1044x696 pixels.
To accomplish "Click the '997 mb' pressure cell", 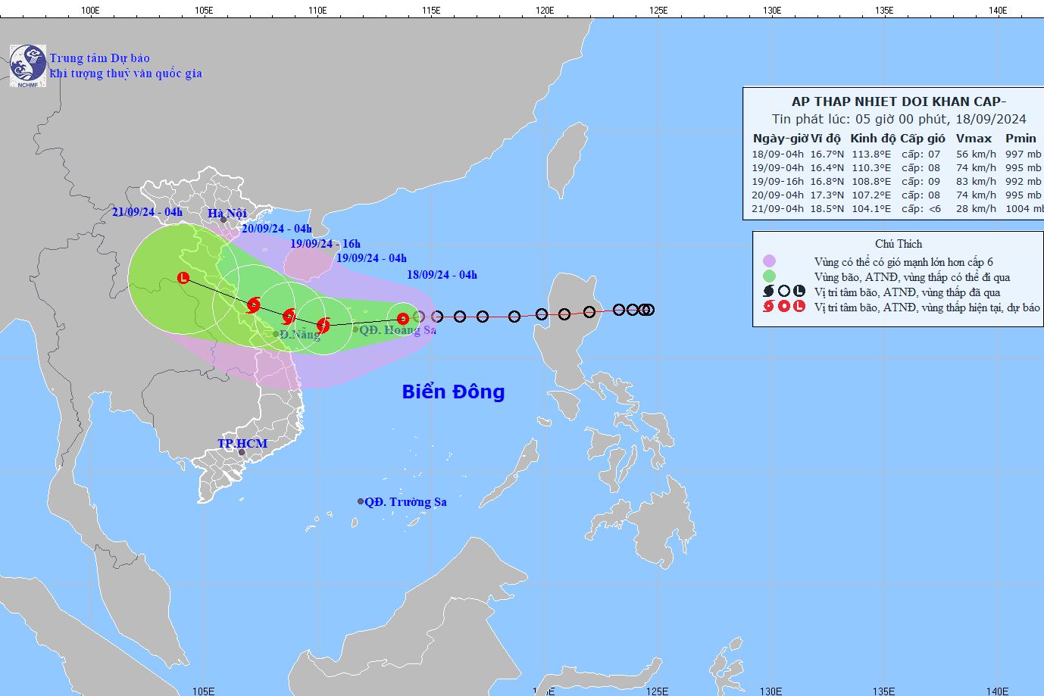I will click(1023, 154).
